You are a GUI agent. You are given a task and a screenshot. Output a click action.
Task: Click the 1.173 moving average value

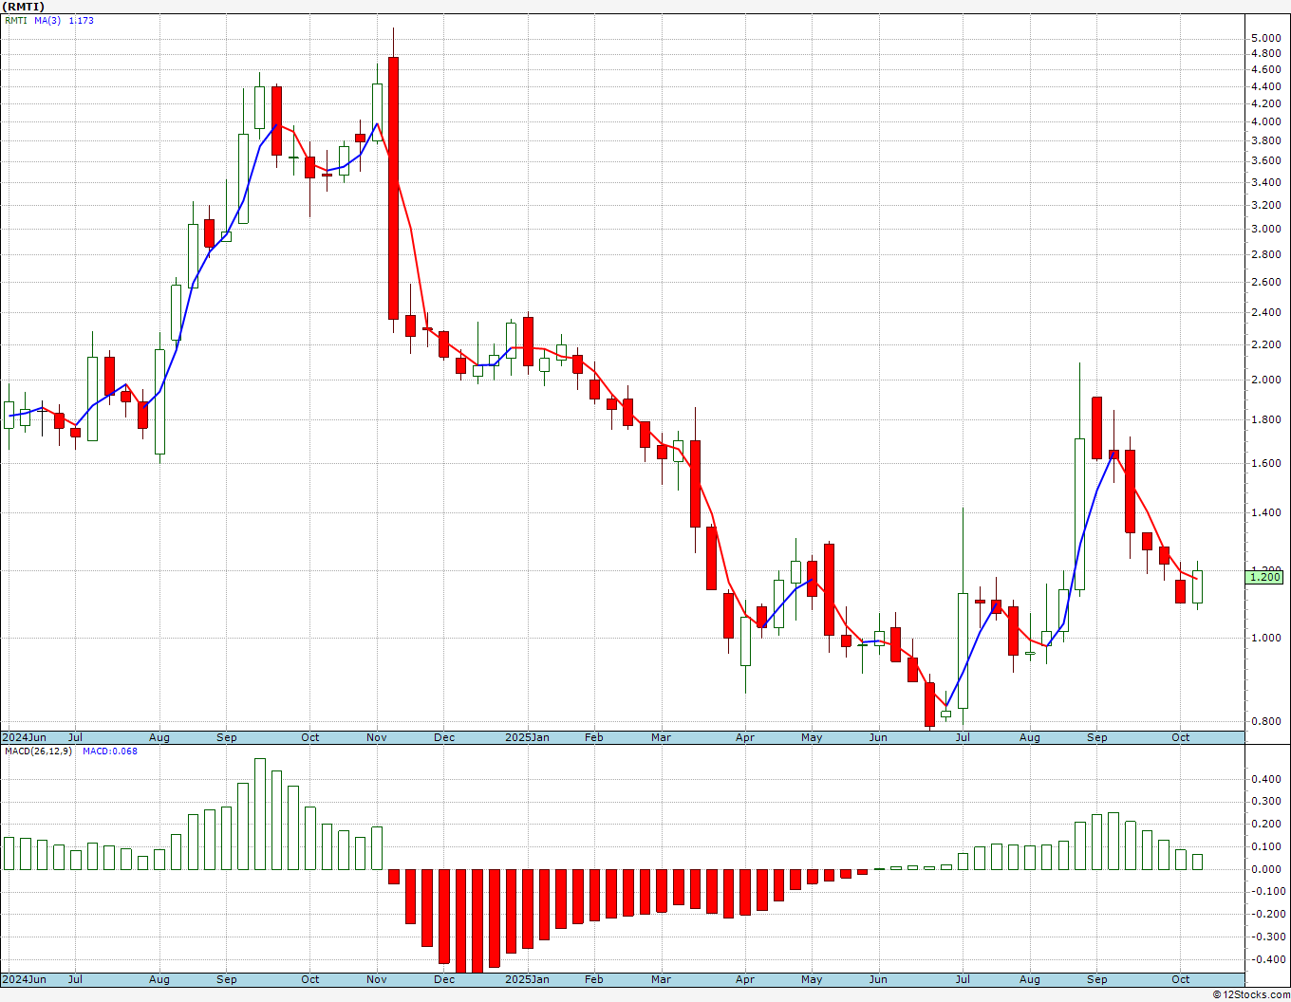82,20
